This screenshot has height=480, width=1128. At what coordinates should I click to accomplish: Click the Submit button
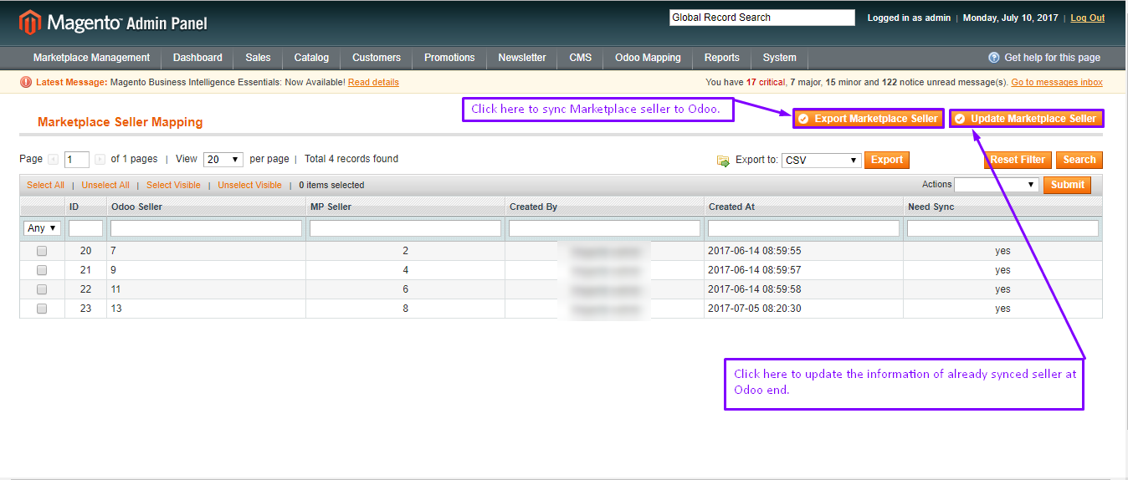tap(1067, 185)
